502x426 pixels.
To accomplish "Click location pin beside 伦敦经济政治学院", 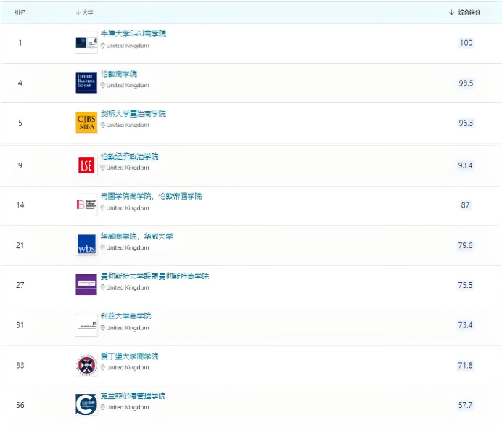I will click(103, 168).
